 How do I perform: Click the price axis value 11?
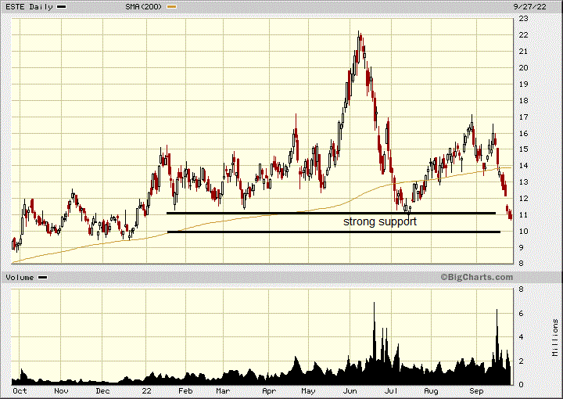coord(523,215)
